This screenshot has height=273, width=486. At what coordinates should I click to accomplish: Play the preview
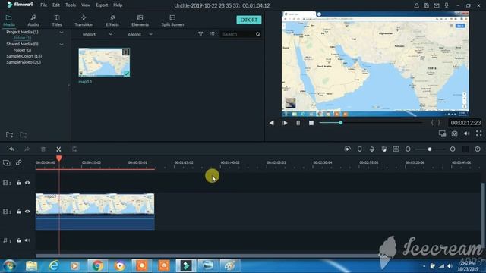point(285,123)
